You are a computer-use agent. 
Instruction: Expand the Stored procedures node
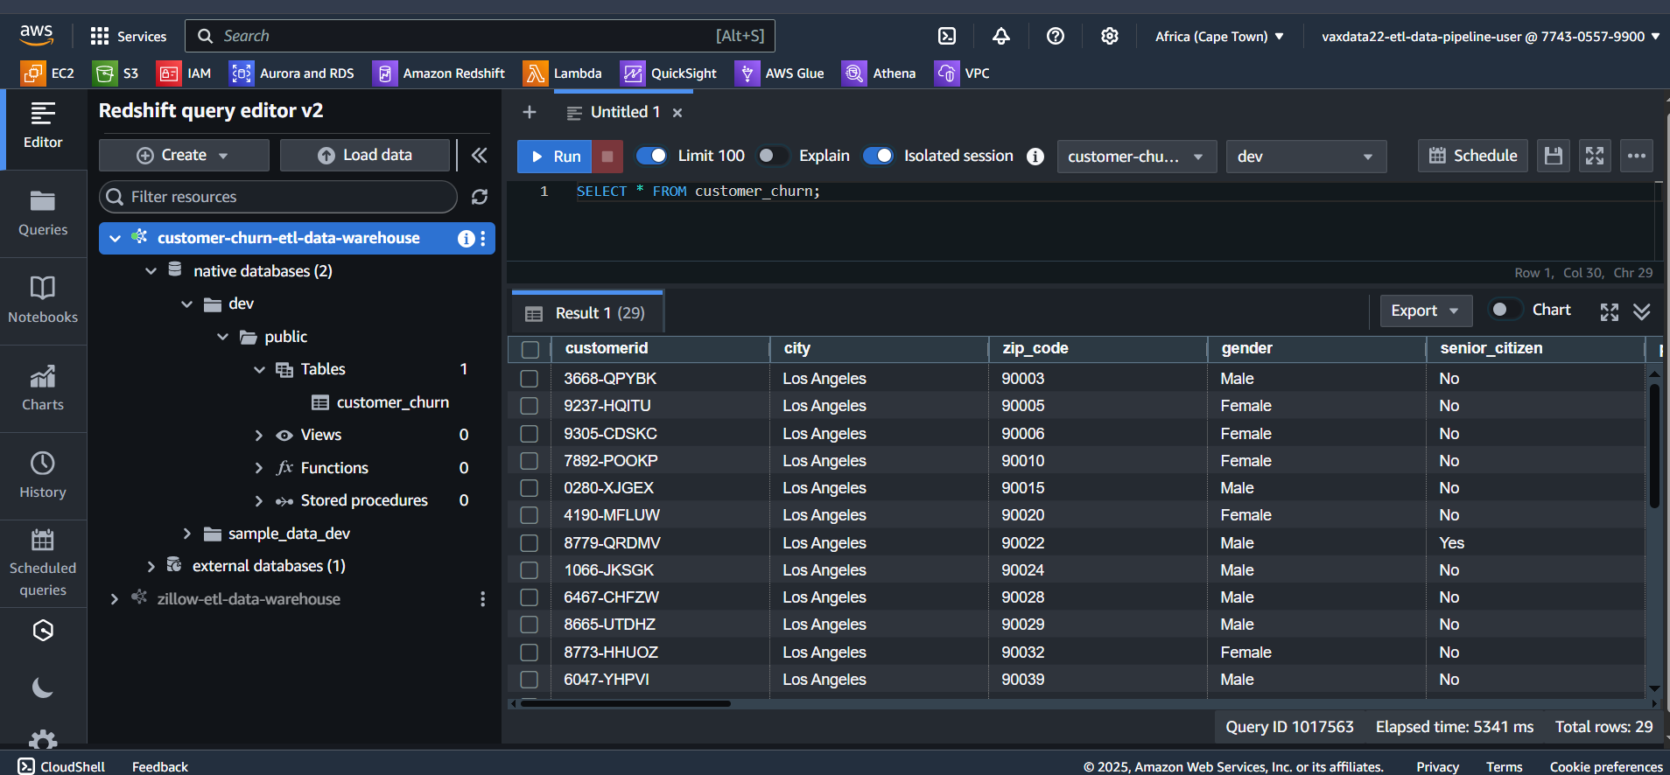[258, 500]
